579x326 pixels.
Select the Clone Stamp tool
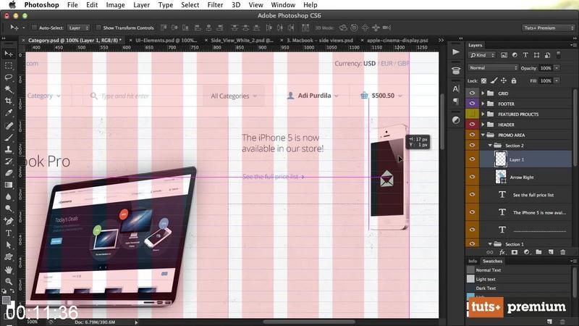click(8, 150)
